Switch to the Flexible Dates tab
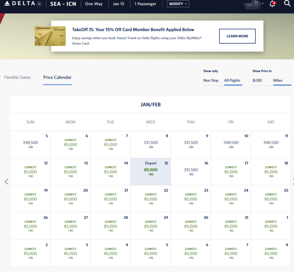Screen dimensions: 294x272 point(17,77)
